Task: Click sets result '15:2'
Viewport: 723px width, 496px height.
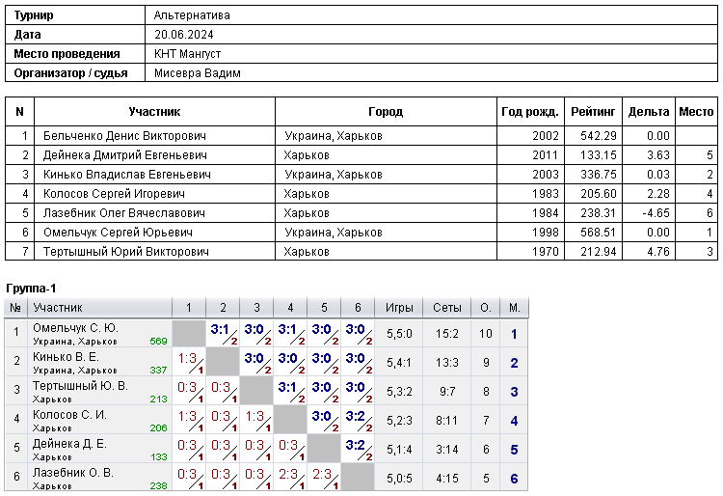Action: click(x=446, y=334)
